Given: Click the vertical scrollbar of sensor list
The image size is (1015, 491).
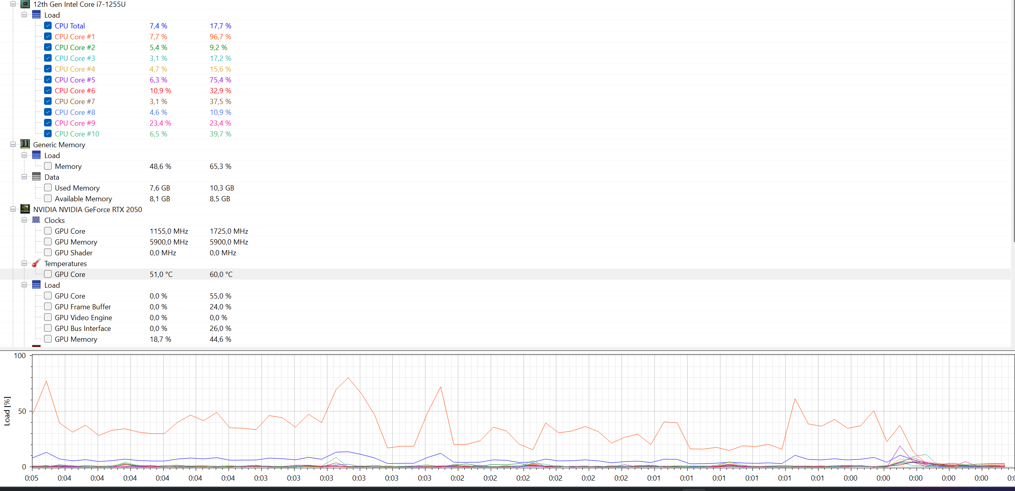Looking at the screenshot, I should [x=1013, y=120].
